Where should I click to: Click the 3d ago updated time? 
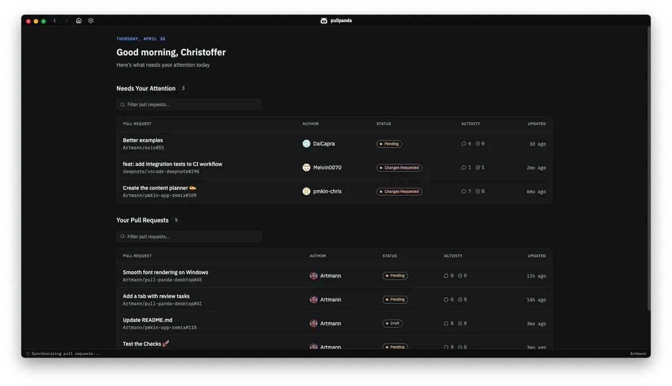538,144
